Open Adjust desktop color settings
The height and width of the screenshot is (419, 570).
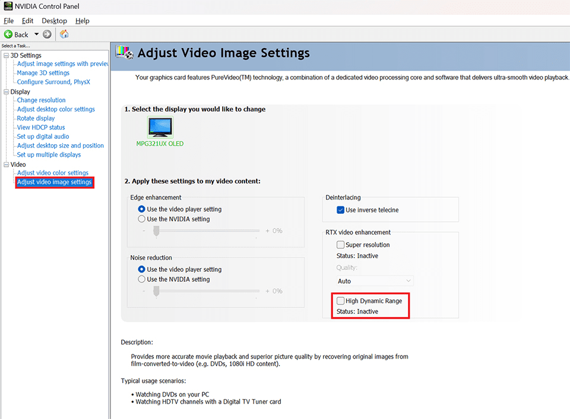point(56,109)
